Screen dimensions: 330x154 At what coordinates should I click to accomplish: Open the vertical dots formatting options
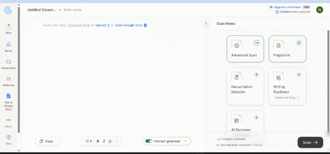pos(117,141)
